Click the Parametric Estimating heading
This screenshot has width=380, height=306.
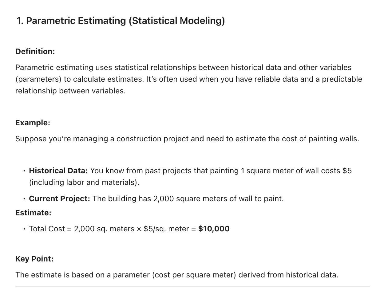pyautogui.click(x=121, y=21)
